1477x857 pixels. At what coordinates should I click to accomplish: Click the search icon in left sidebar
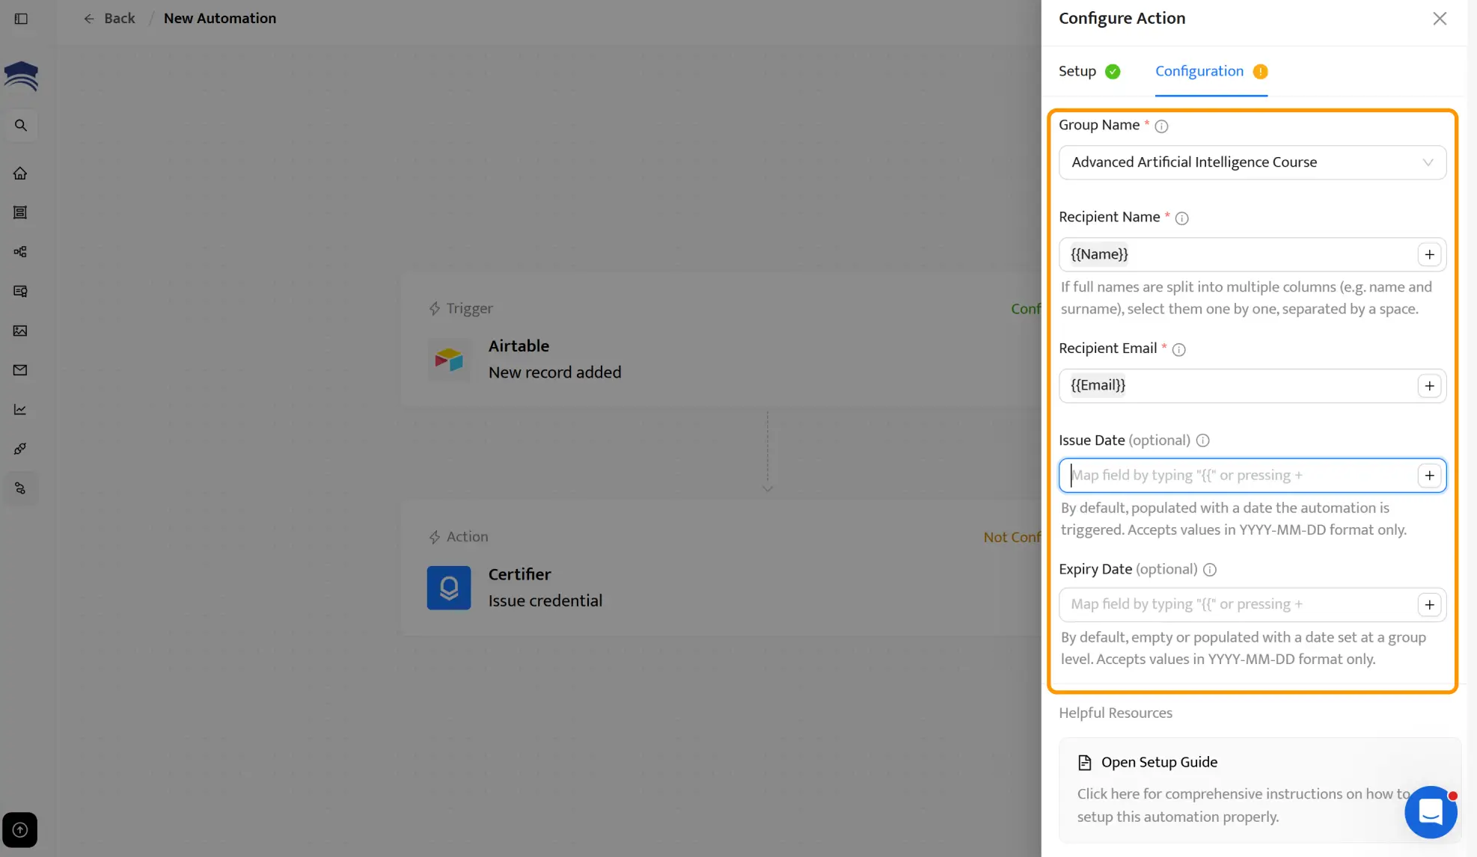click(21, 125)
